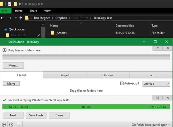Switch to the File list tab
The image size is (173, 127).
[x=21, y=75]
